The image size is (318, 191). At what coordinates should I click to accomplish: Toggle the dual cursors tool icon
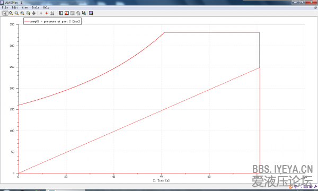52,13
